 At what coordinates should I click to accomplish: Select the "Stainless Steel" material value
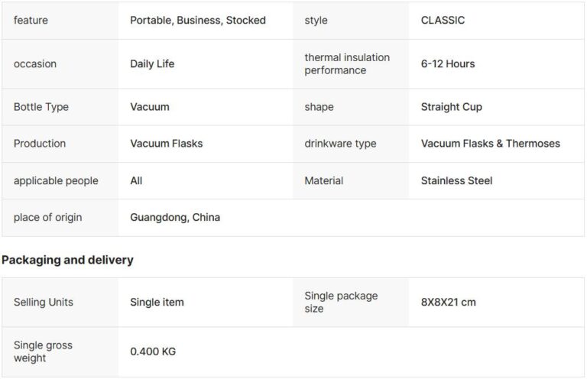tap(457, 181)
